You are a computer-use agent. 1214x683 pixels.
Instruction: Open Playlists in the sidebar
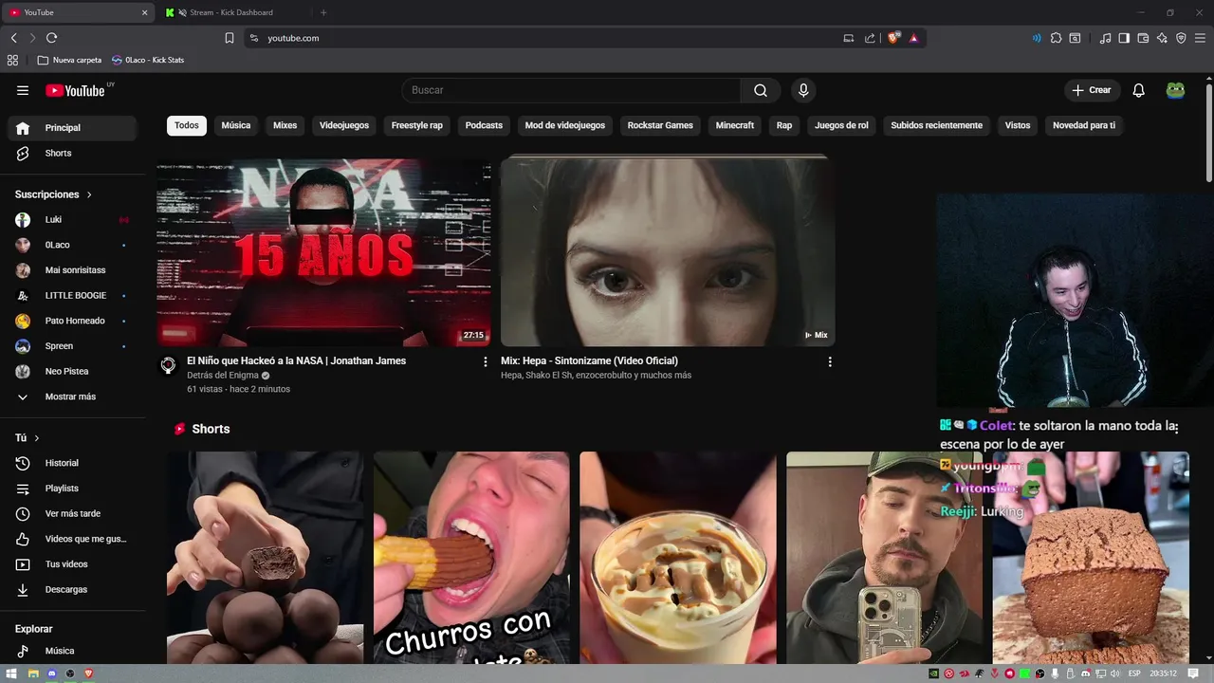coord(72,489)
